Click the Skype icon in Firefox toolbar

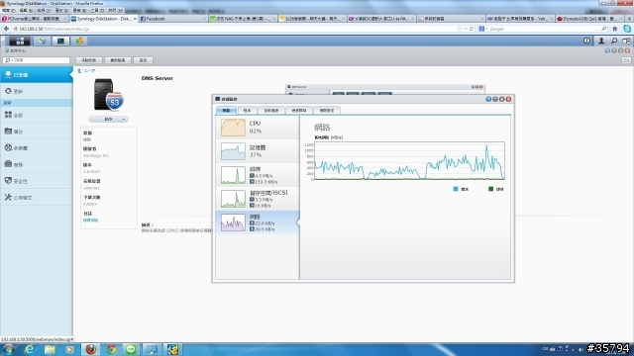[x=627, y=29]
